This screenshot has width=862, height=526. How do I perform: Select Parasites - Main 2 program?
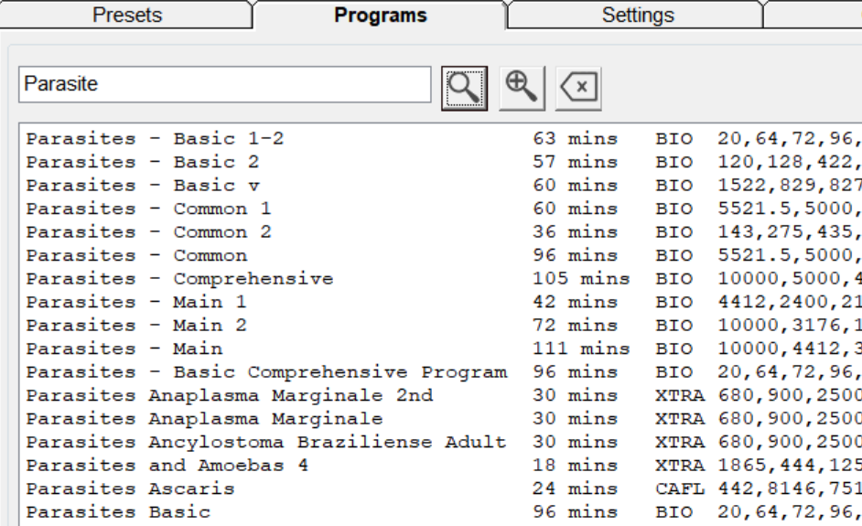(135, 326)
